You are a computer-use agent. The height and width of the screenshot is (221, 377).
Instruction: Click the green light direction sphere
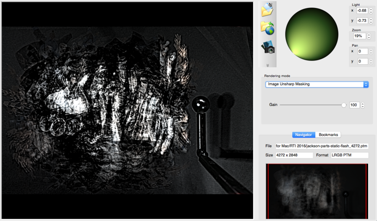point(312,34)
